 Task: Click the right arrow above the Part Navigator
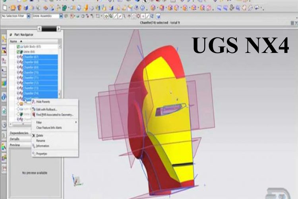click(58, 29)
